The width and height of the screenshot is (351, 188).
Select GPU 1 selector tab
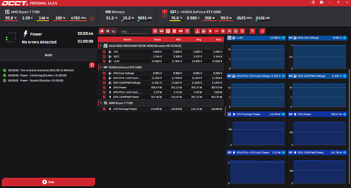[165, 11]
